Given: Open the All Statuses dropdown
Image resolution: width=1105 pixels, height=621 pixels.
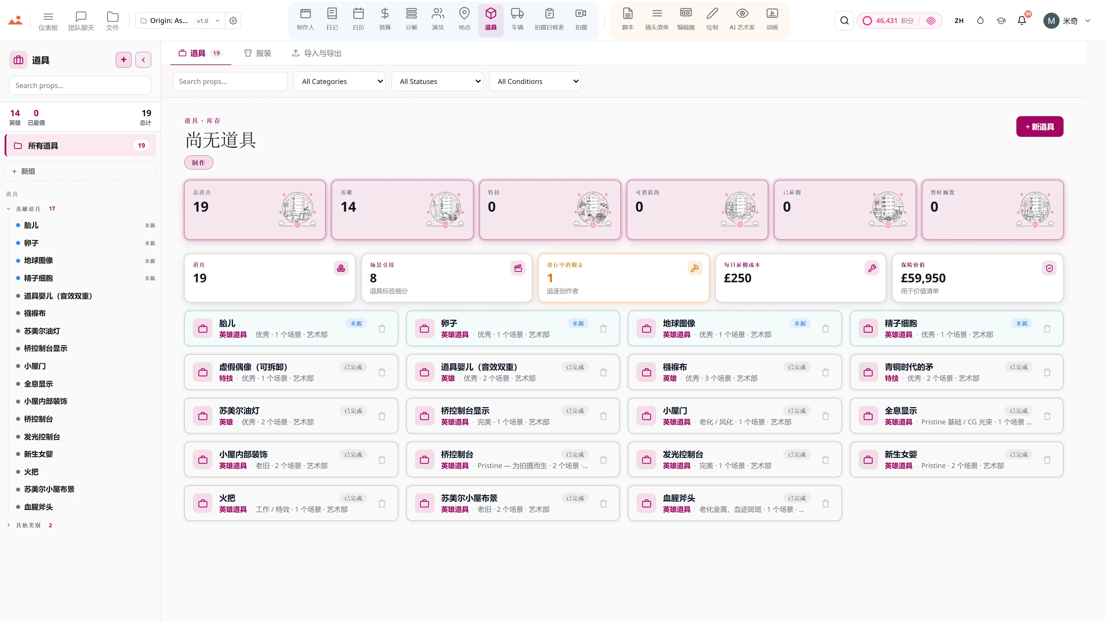Looking at the screenshot, I should 437,81.
